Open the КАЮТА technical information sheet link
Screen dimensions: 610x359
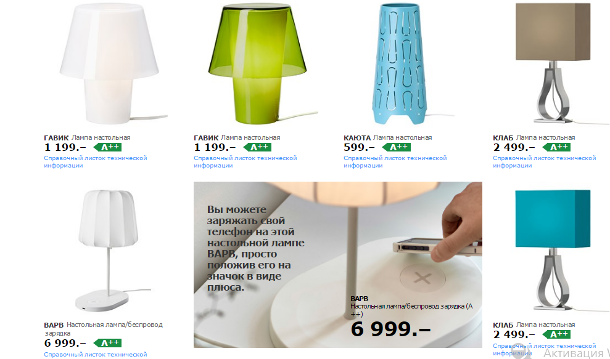tap(395, 161)
